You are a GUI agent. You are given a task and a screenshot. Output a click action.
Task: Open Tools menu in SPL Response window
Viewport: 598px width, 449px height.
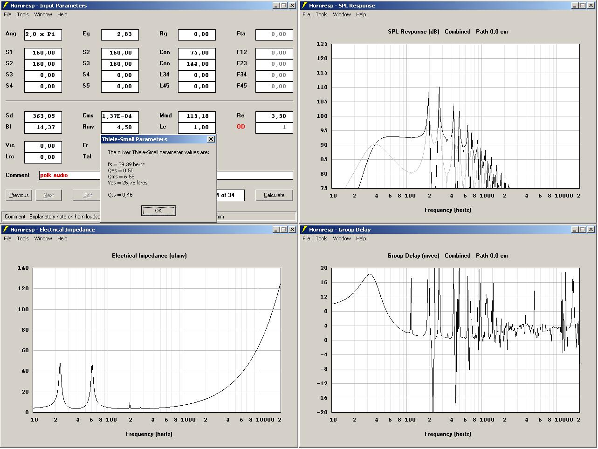(322, 14)
